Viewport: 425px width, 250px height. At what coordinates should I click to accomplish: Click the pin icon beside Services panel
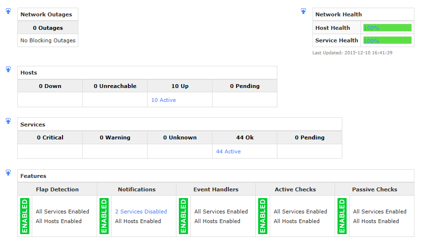8,121
